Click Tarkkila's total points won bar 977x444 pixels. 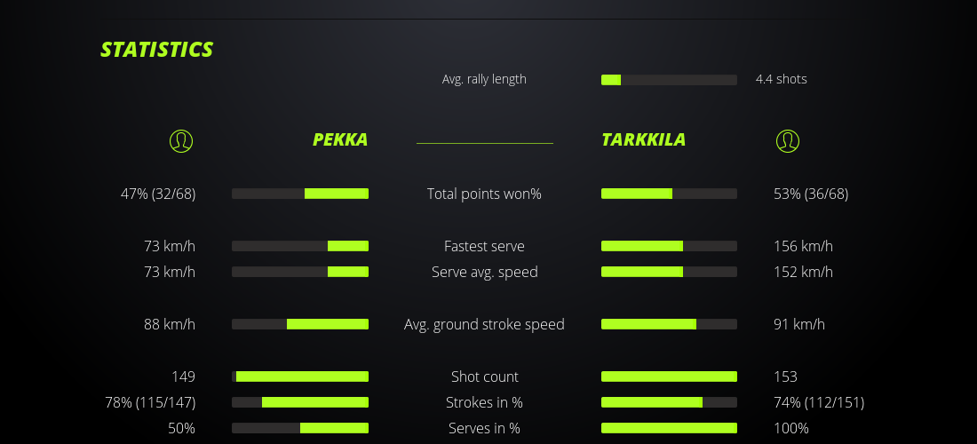coord(669,194)
